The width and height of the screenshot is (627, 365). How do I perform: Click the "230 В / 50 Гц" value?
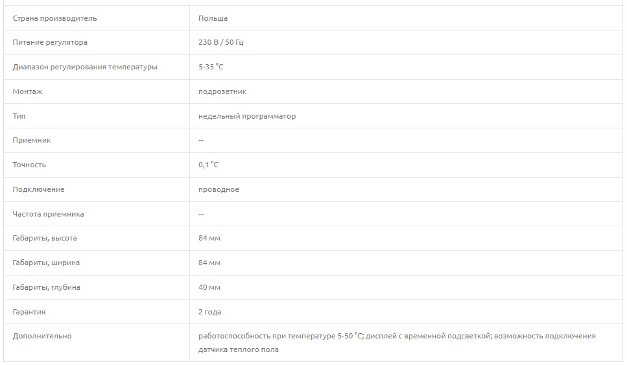point(220,43)
